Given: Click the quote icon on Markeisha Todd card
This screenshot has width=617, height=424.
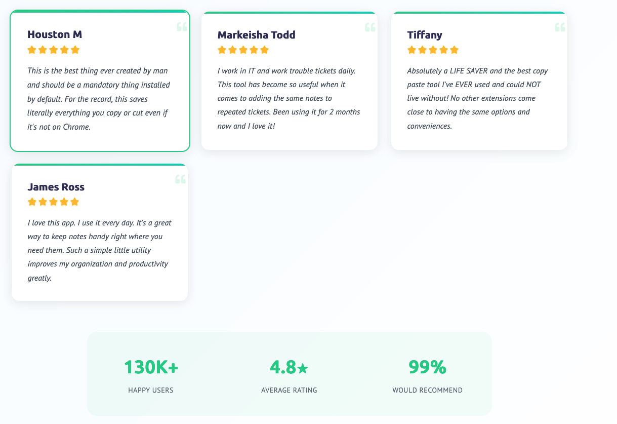Looking at the screenshot, I should click(x=370, y=27).
